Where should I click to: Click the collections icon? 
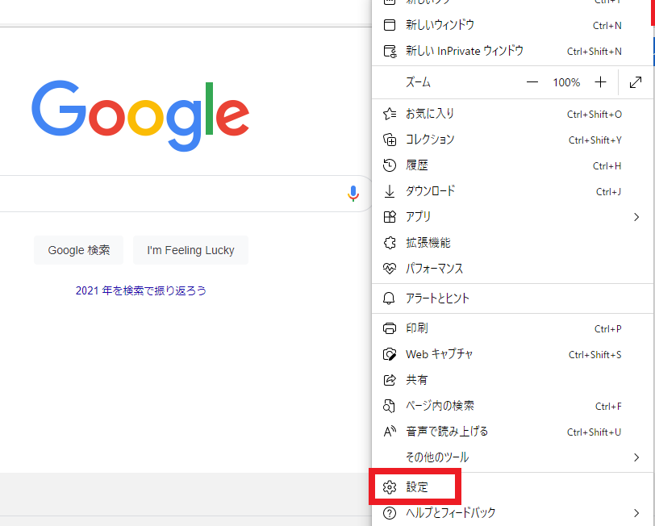[x=390, y=140]
